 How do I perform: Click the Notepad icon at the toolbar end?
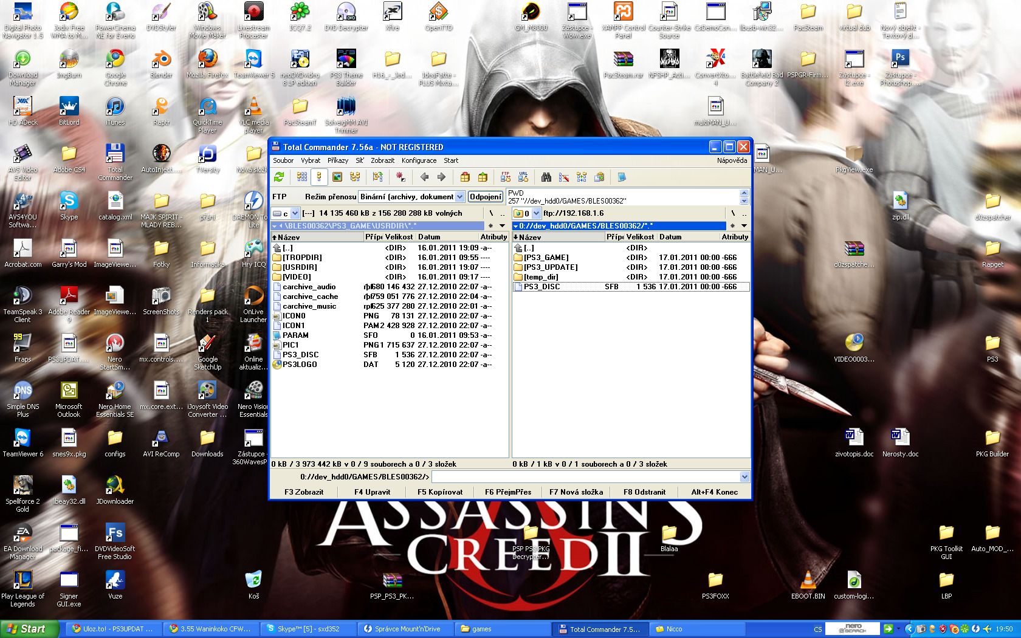coord(622,177)
